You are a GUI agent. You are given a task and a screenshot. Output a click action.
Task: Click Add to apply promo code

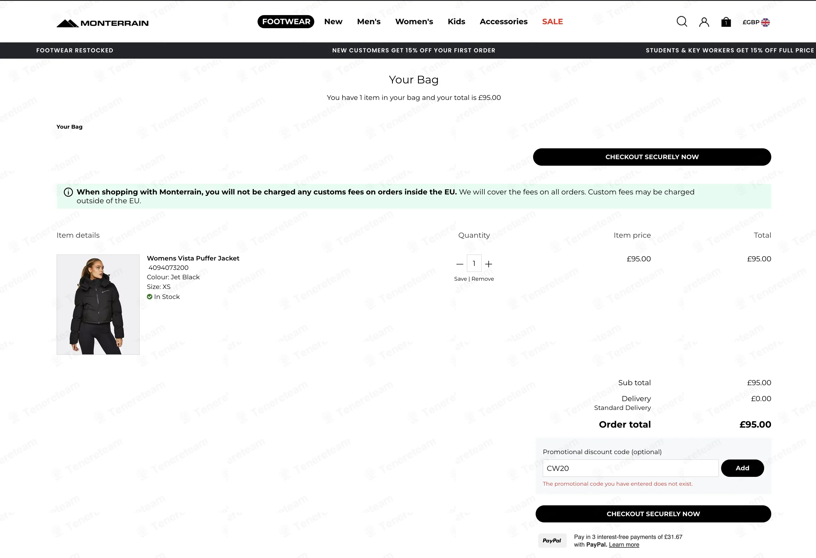tap(742, 468)
